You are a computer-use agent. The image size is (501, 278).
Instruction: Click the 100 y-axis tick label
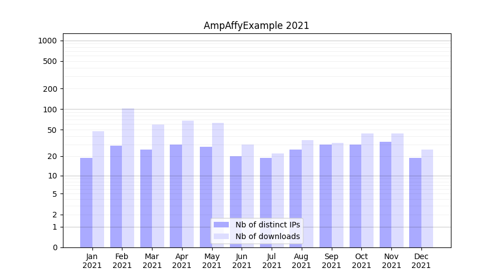coord(50,110)
